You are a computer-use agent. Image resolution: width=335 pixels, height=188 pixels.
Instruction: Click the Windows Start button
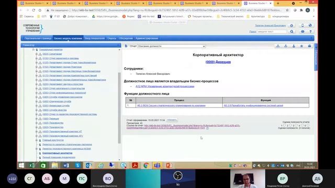pyautogui.click(x=21, y=166)
